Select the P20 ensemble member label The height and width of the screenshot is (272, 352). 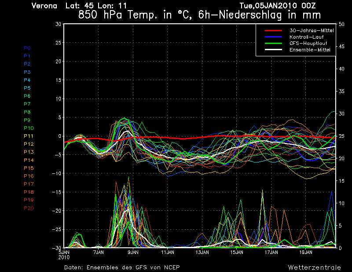click(x=29, y=208)
